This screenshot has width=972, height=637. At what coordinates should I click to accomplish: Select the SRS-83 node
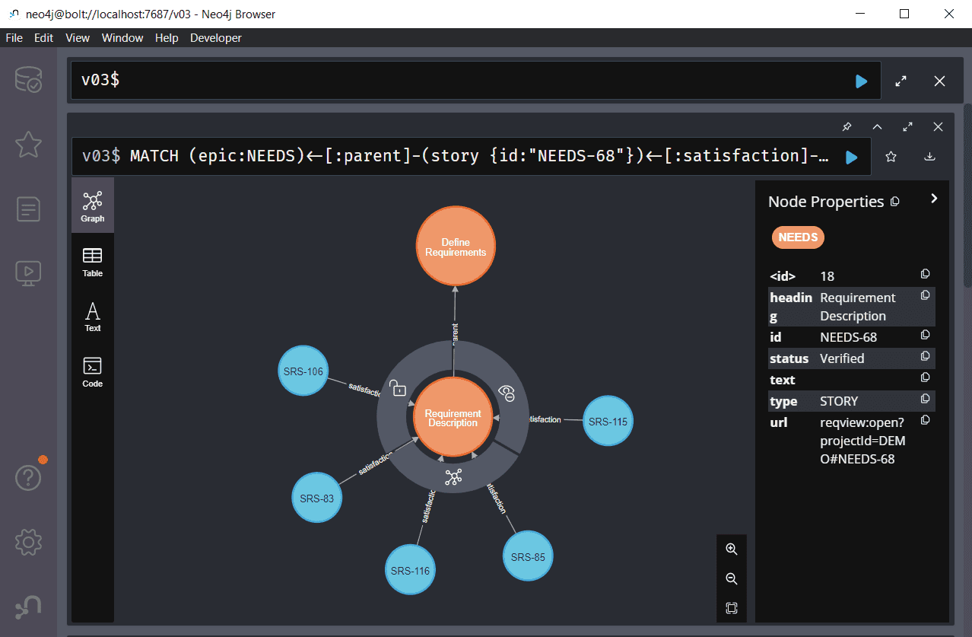317,498
